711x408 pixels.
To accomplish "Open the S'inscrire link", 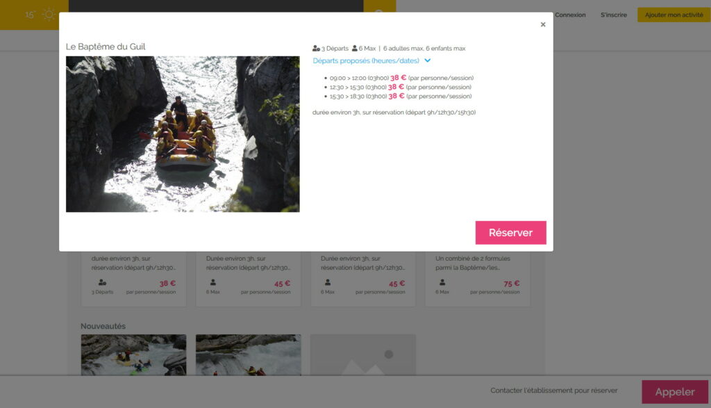I will (614, 15).
